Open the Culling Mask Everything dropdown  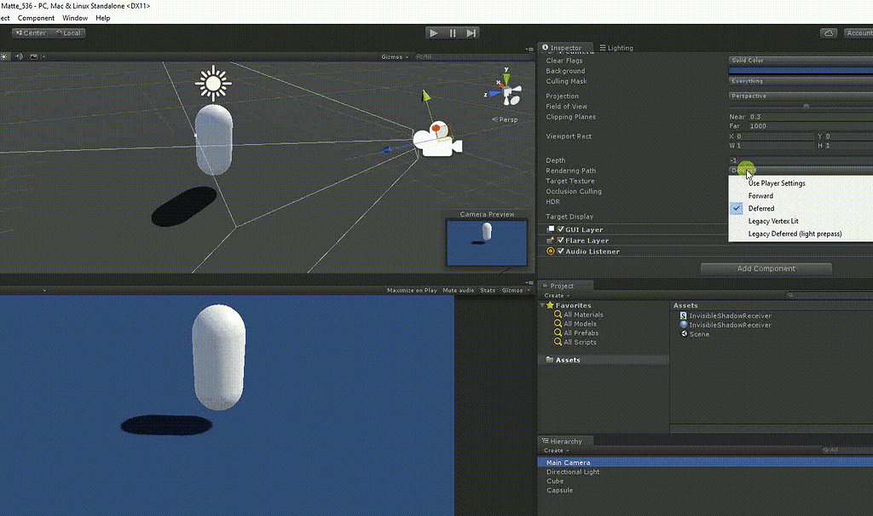799,80
